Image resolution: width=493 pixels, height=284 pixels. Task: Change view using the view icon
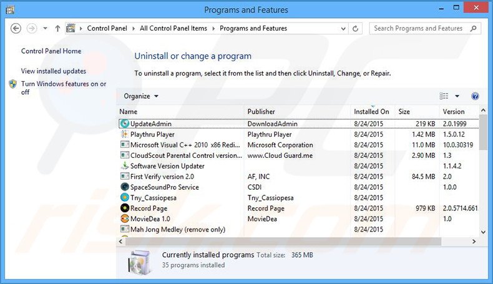tap(444, 96)
